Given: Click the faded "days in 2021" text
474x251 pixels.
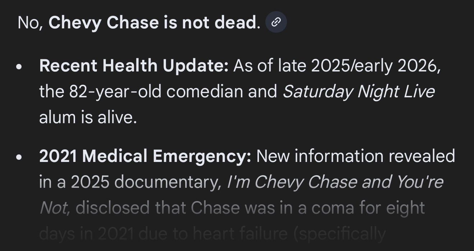Looking at the screenshot, I should pyautogui.click(x=86, y=234).
